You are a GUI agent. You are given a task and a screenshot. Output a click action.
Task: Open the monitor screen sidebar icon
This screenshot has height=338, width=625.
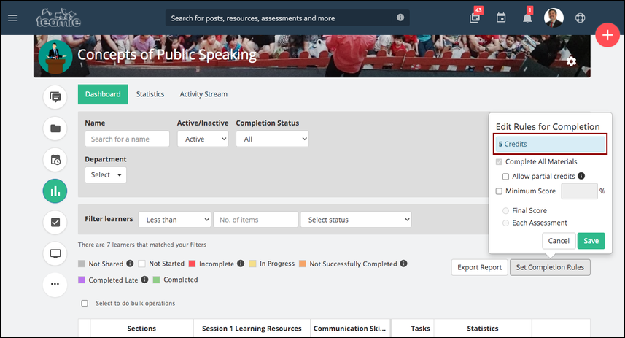click(x=55, y=254)
